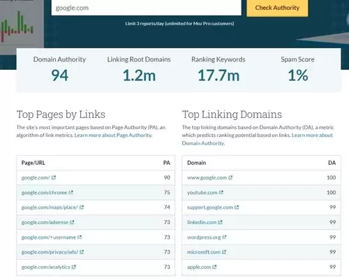
Task: Open the google.com/maps/place/ link
Action: [50, 207]
